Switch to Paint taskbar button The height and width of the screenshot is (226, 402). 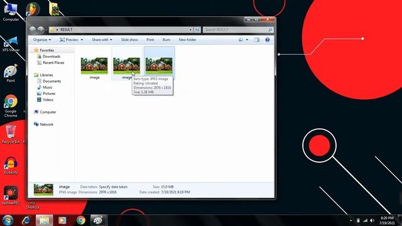pos(99,220)
